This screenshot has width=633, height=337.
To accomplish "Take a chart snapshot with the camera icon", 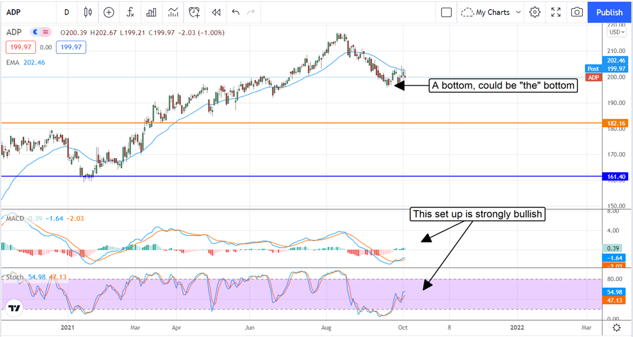I will pyautogui.click(x=577, y=12).
